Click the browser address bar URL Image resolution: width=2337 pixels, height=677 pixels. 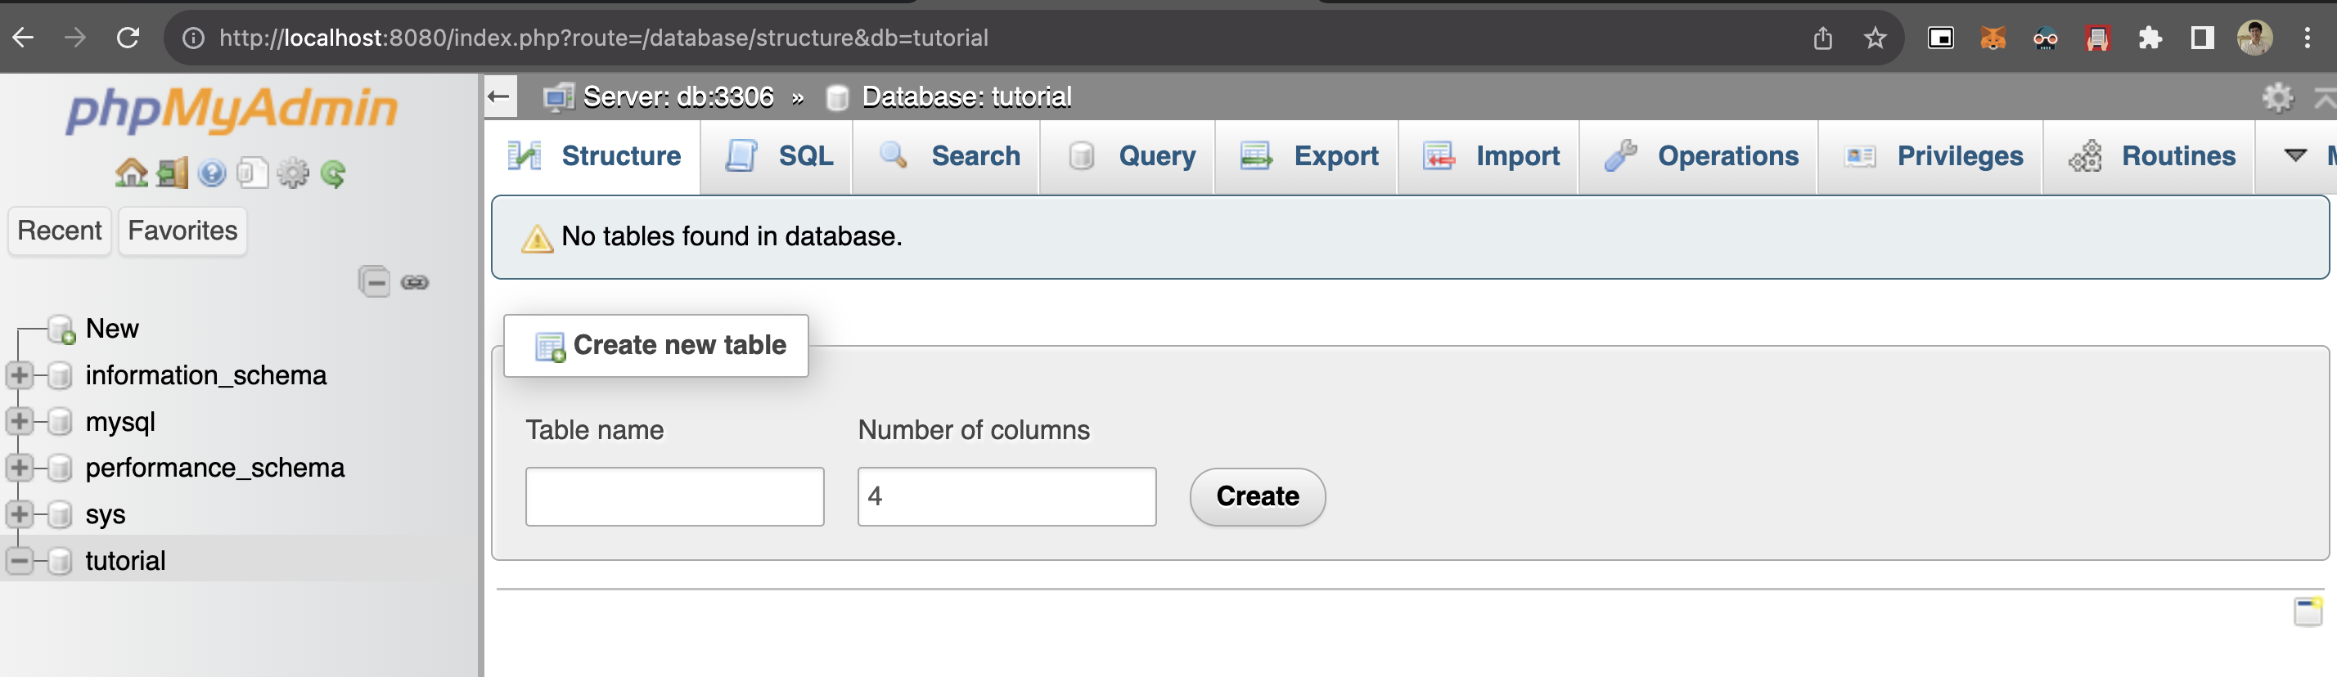604,38
